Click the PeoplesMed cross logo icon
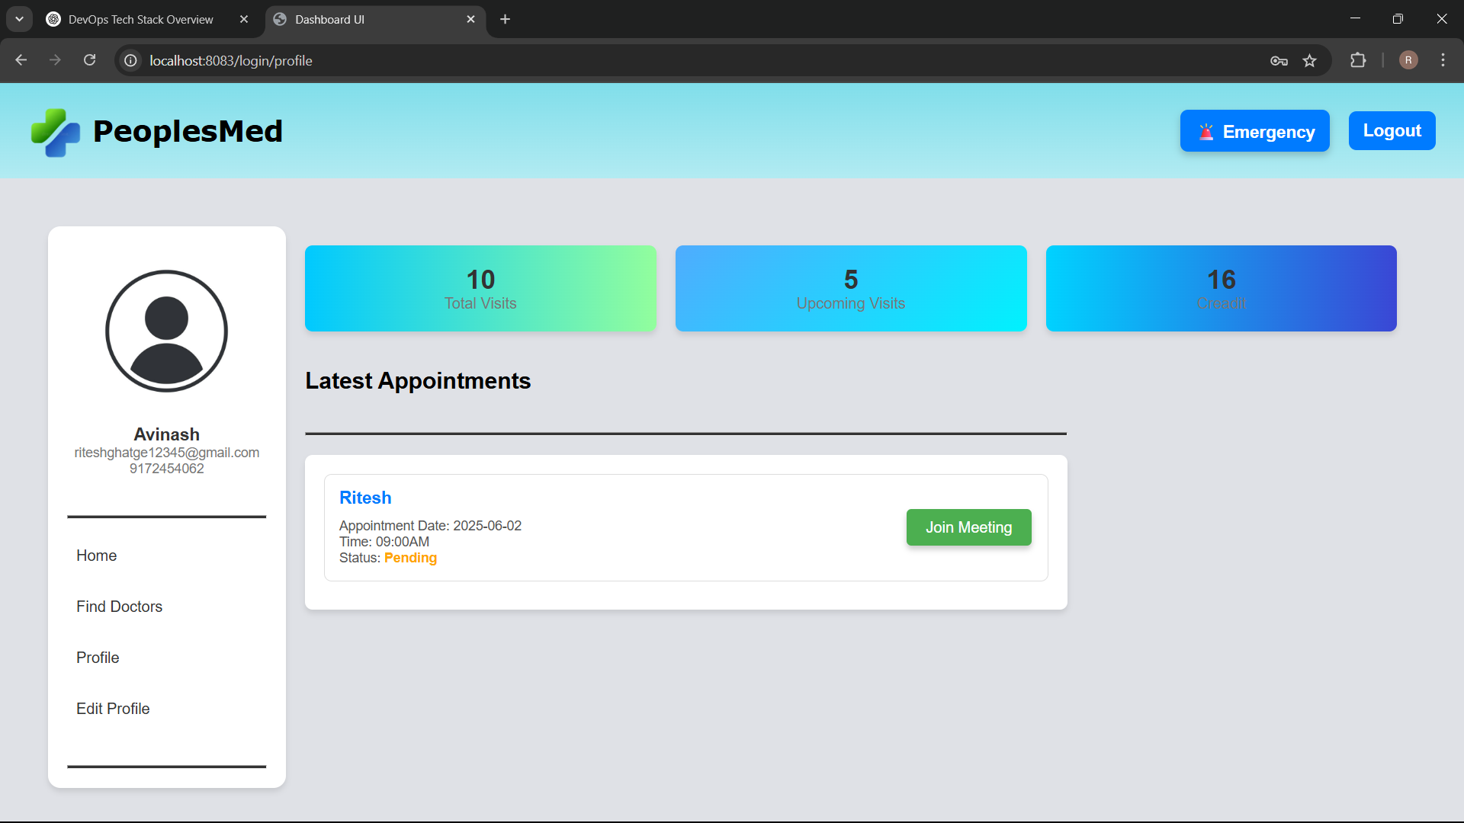 coord(55,132)
